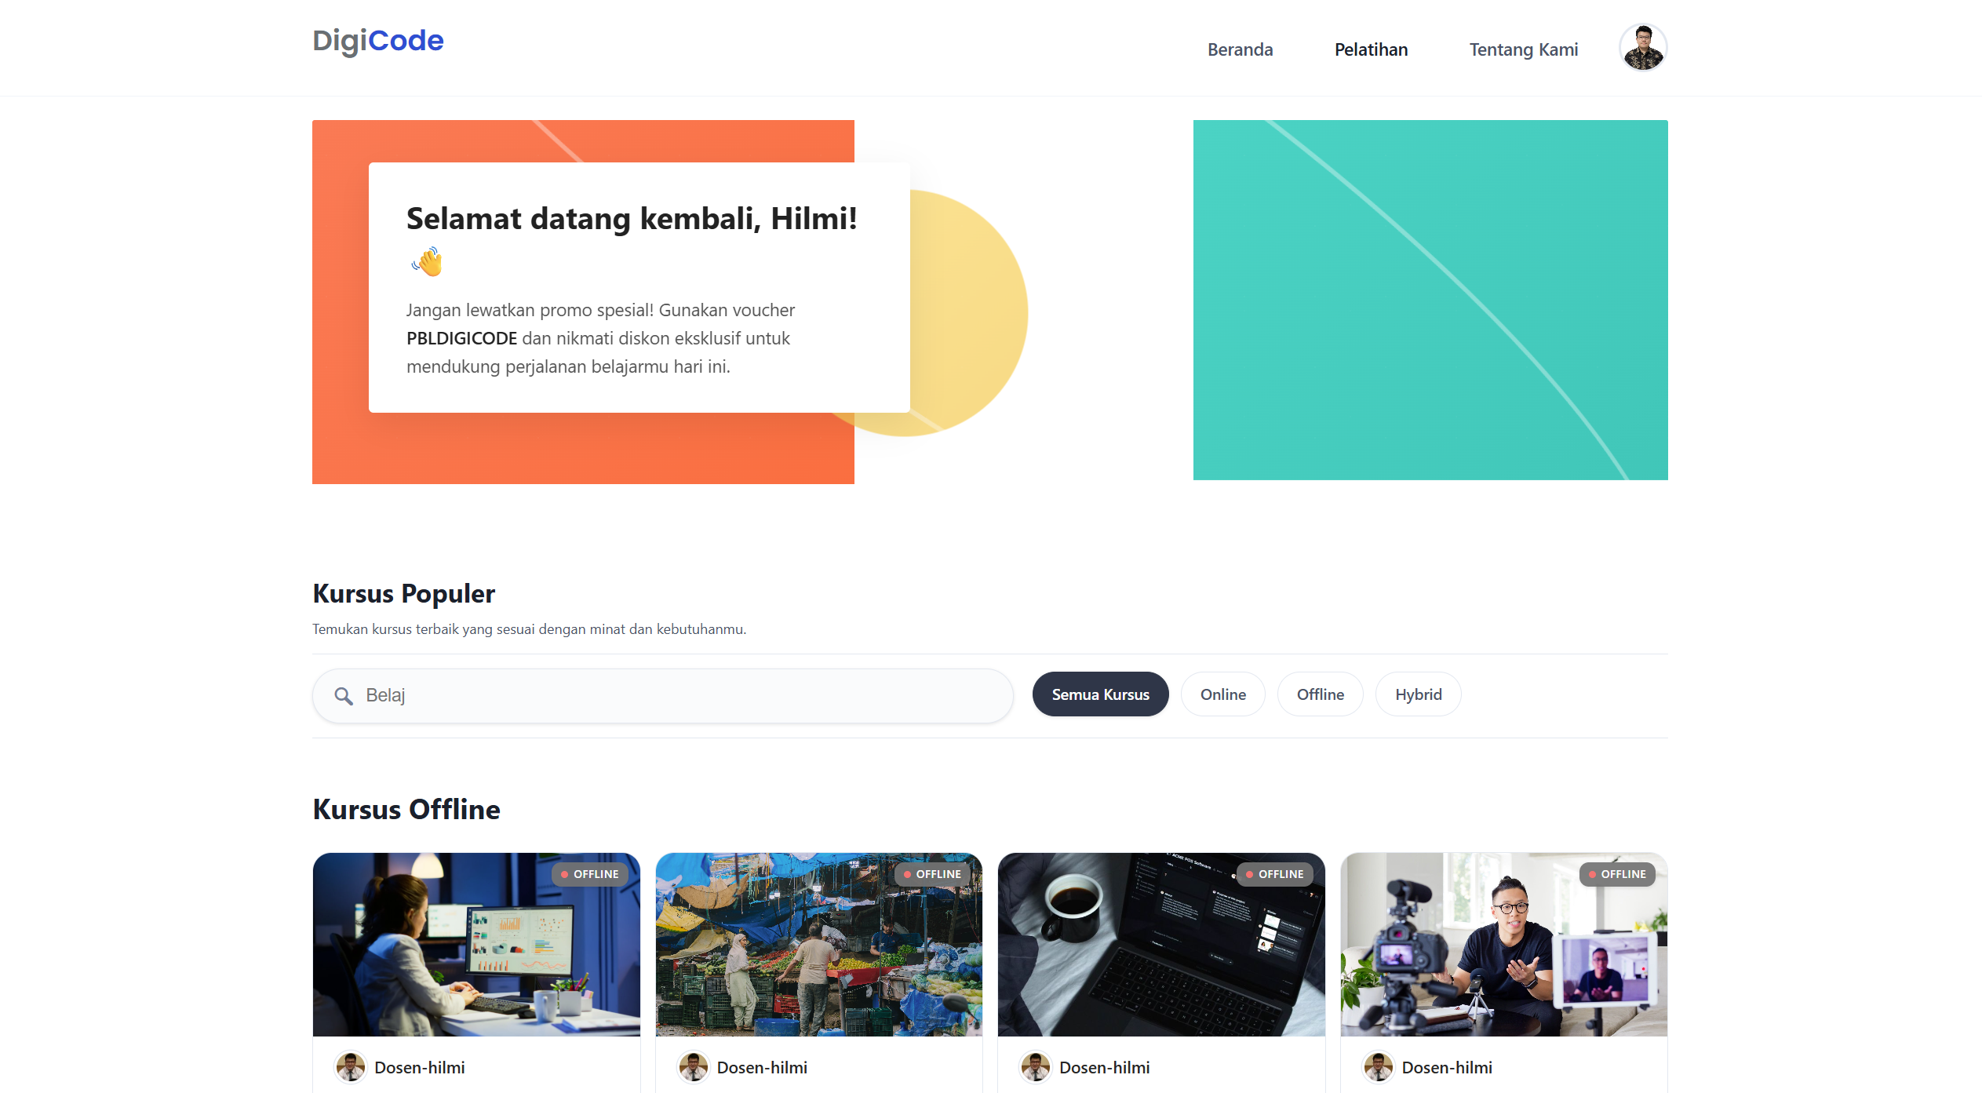Filter courses by Hybrid
This screenshot has width=1982, height=1093.
pyautogui.click(x=1418, y=694)
